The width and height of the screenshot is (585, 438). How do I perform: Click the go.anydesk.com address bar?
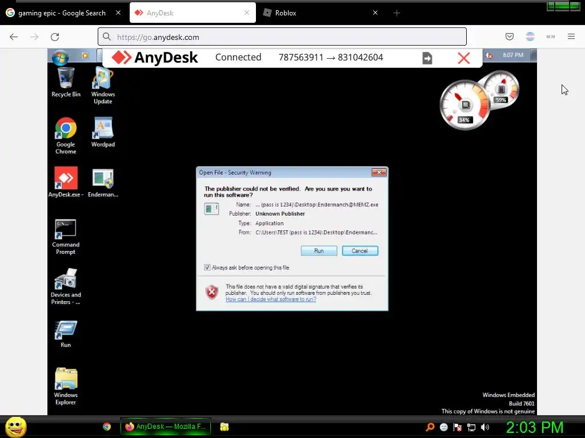(282, 36)
